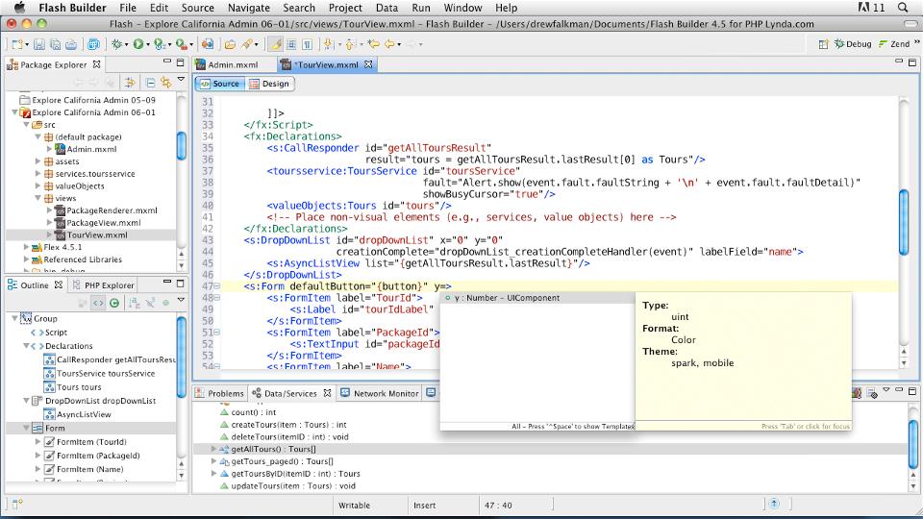Switch to the Zend perspective
This screenshot has height=519, width=923.
893,44
